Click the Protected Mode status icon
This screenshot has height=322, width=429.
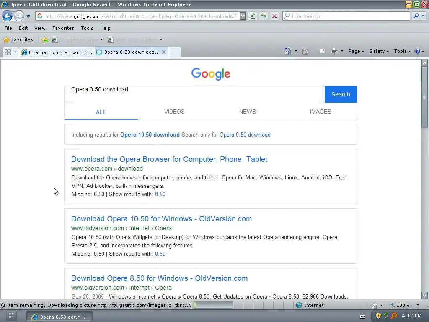click(x=375, y=305)
